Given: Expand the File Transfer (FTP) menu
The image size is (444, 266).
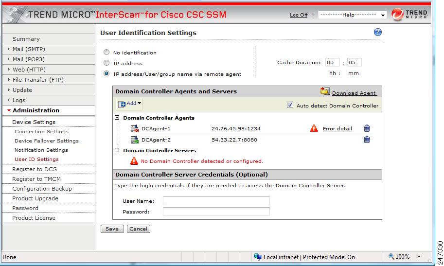Looking at the screenshot, I should tap(9, 80).
